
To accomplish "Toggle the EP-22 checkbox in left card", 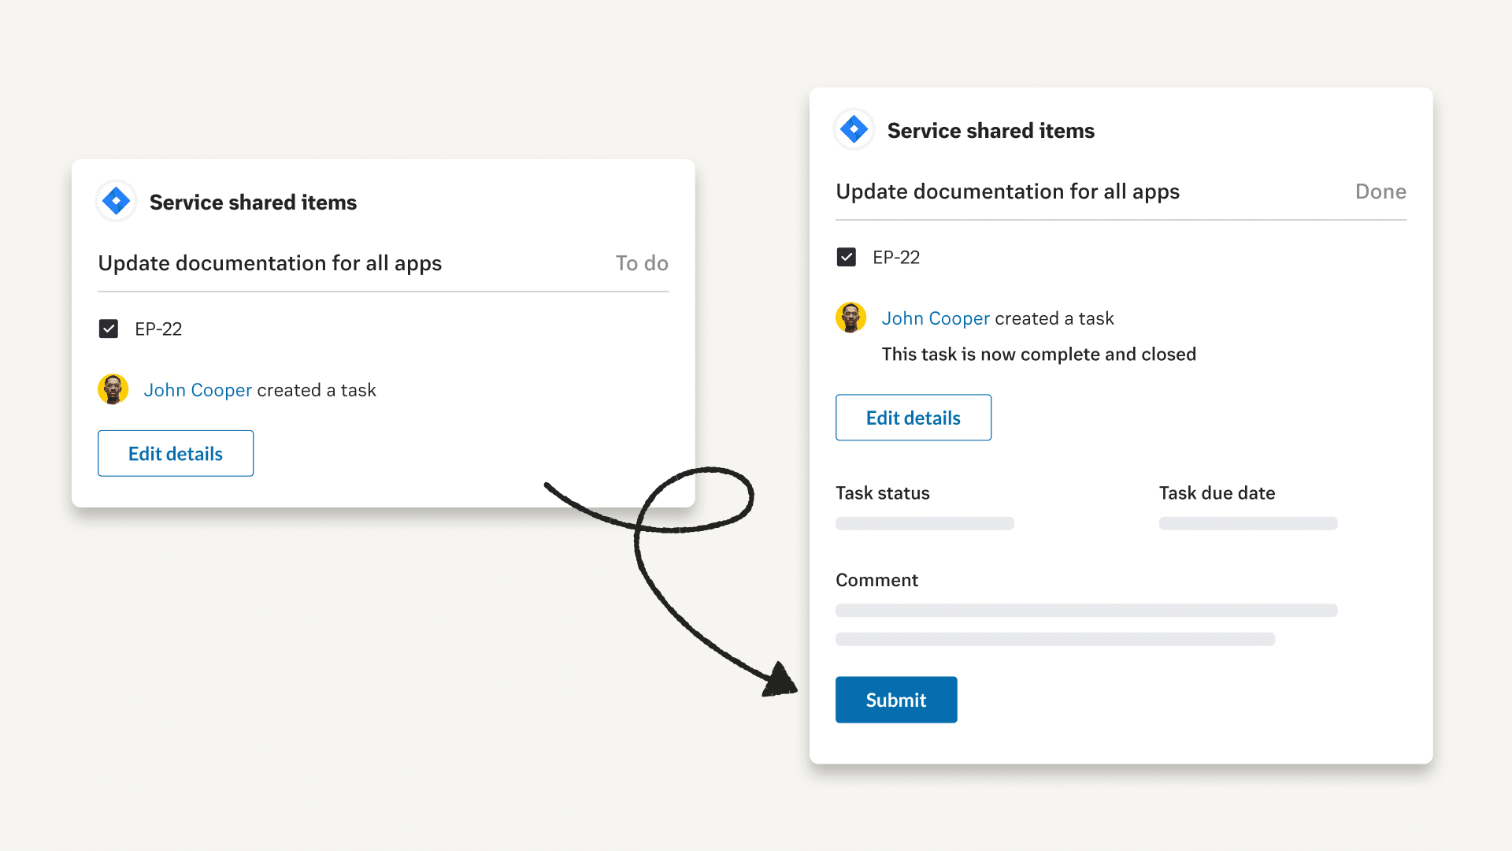I will coord(109,329).
